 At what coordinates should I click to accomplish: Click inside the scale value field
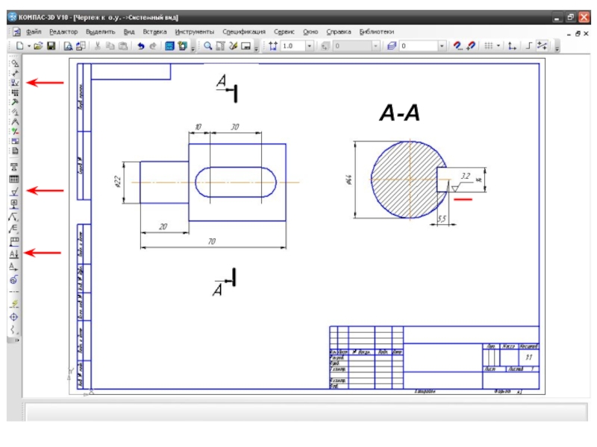(x=293, y=46)
